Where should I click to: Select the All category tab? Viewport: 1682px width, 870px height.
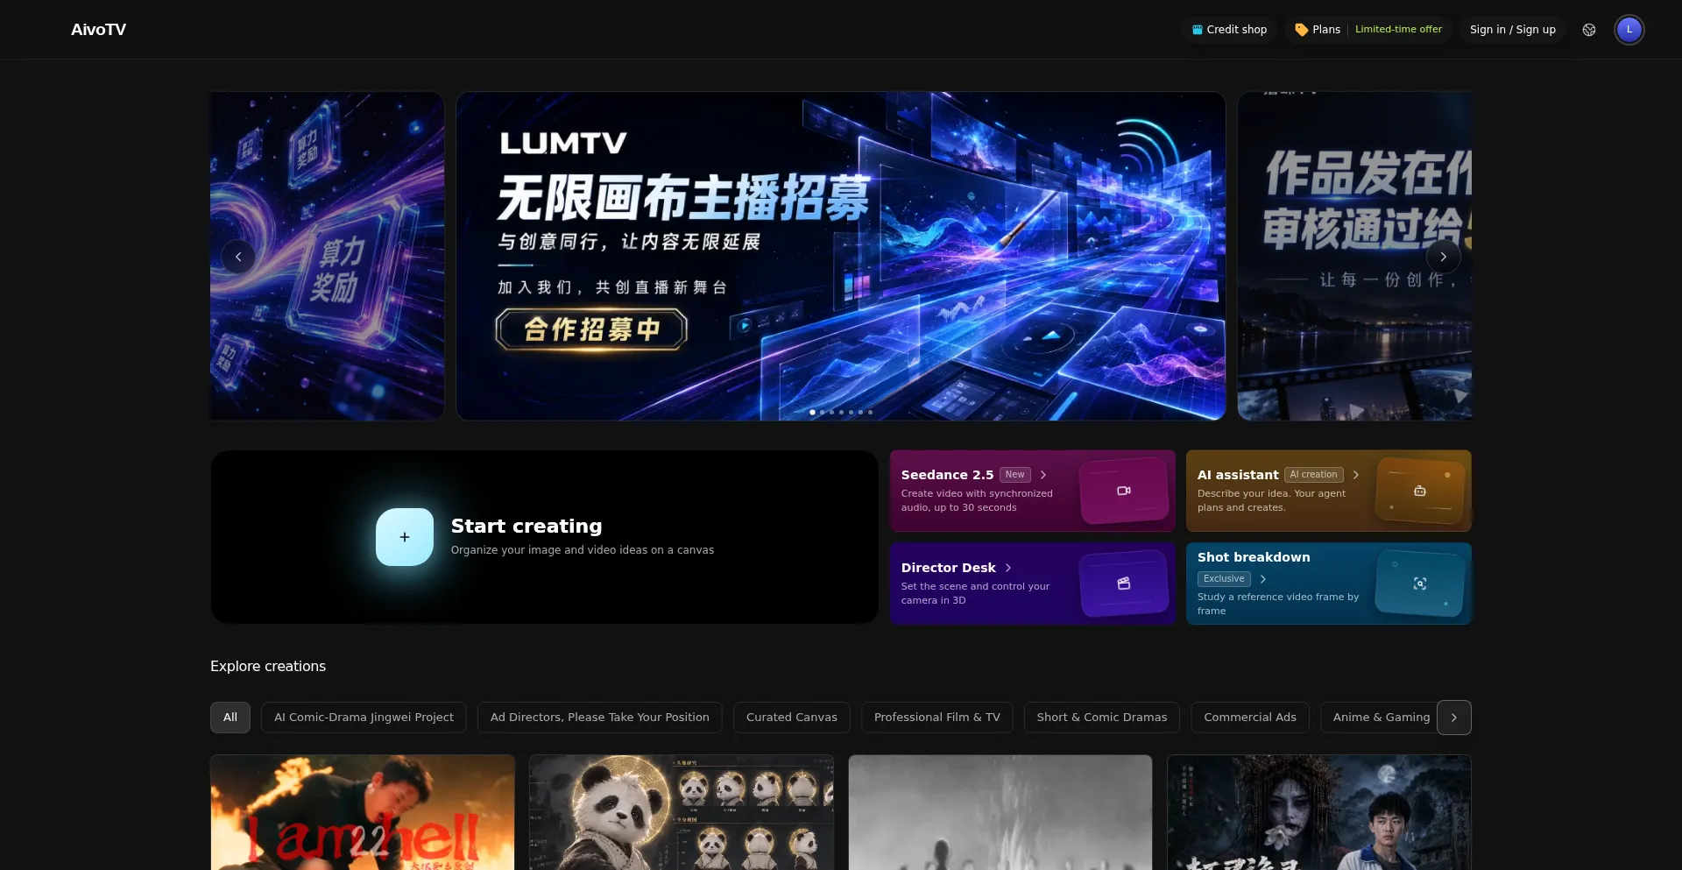tap(230, 718)
